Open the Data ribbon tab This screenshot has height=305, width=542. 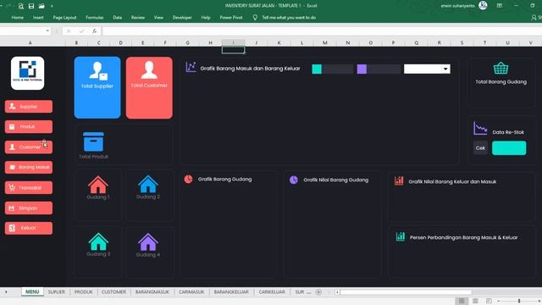[117, 17]
